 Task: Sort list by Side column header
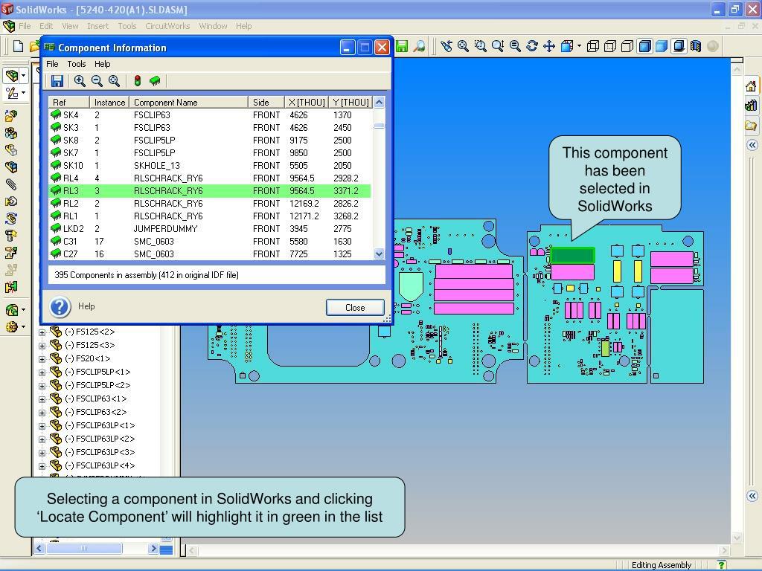tap(266, 102)
